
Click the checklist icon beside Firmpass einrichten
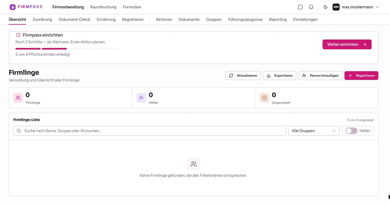(x=18, y=35)
